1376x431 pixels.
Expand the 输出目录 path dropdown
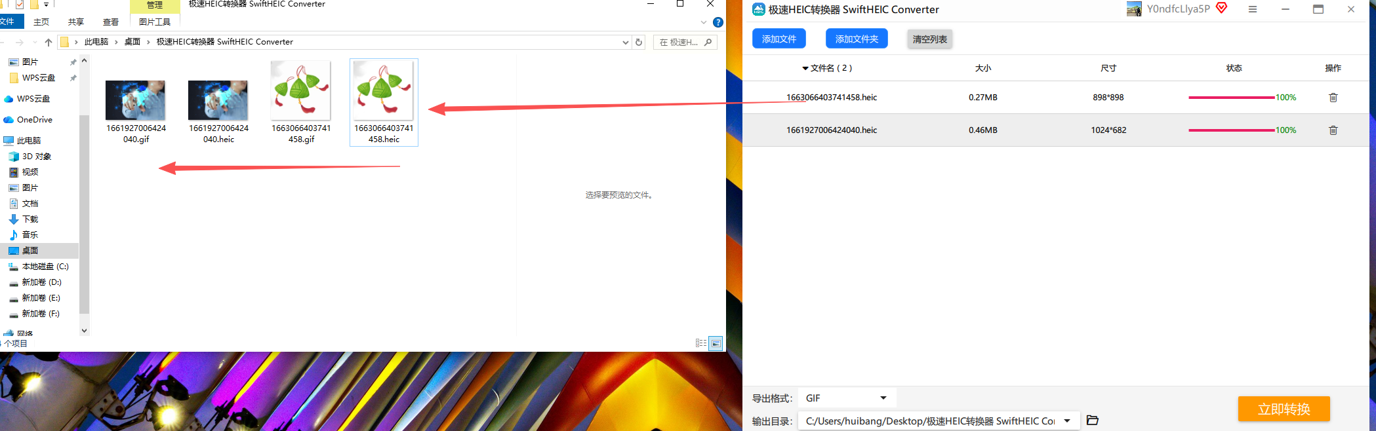click(x=1068, y=421)
